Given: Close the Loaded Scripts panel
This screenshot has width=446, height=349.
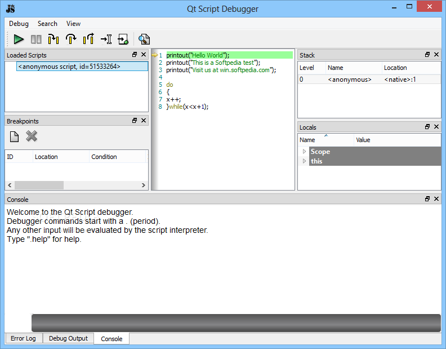Looking at the screenshot, I should (144, 55).
